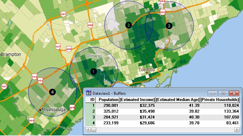Click the Dataview1 table icon in title bar

pos(88,93)
